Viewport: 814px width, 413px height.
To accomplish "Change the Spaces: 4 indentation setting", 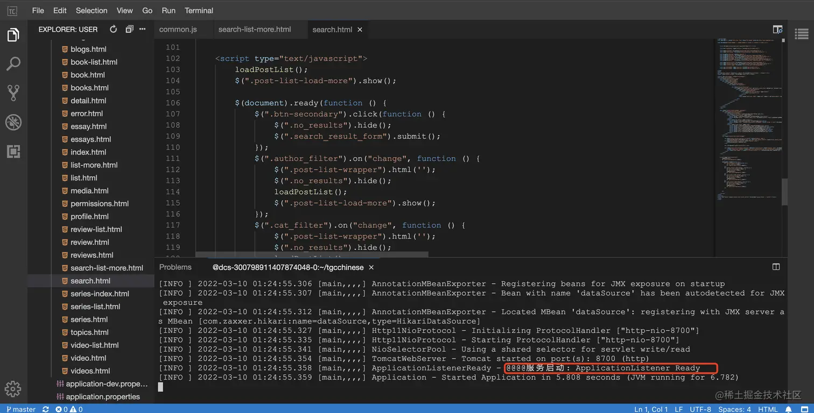I will (735, 409).
